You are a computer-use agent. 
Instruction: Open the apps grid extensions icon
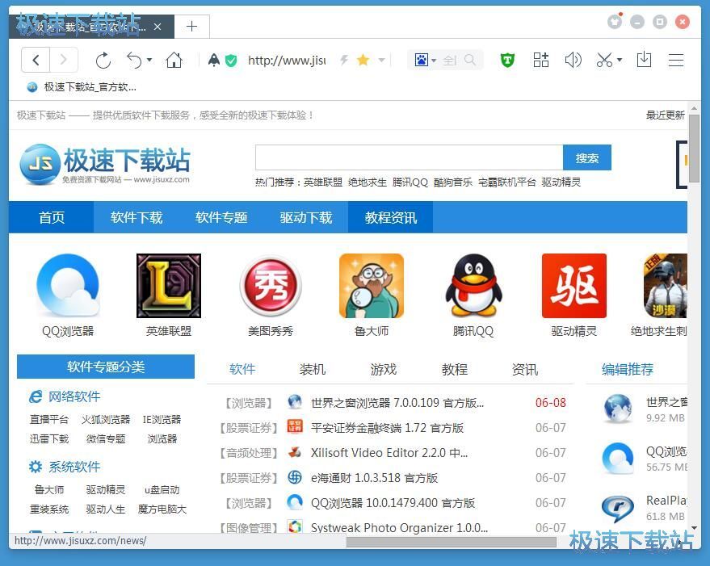[540, 60]
